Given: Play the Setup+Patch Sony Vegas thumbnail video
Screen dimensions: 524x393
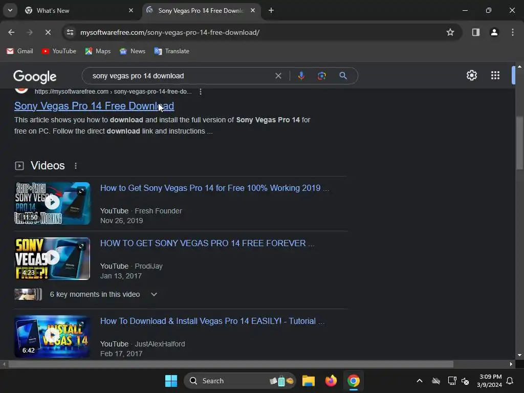Looking at the screenshot, I should coord(52,203).
